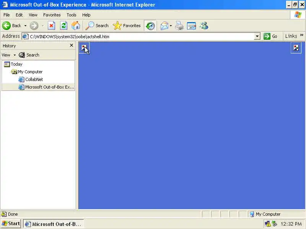The height and width of the screenshot is (229, 306).
Task: Click the Edit page toolbar icon
Action: (x=191, y=26)
